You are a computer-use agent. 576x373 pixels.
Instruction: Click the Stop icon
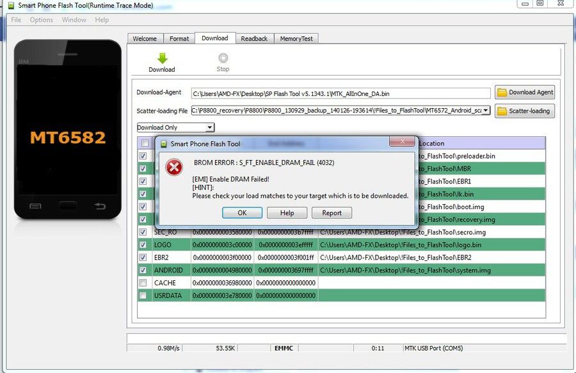click(223, 58)
